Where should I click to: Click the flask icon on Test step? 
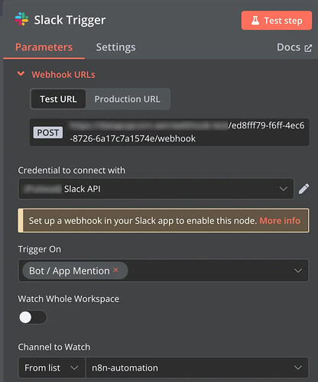tap(255, 21)
